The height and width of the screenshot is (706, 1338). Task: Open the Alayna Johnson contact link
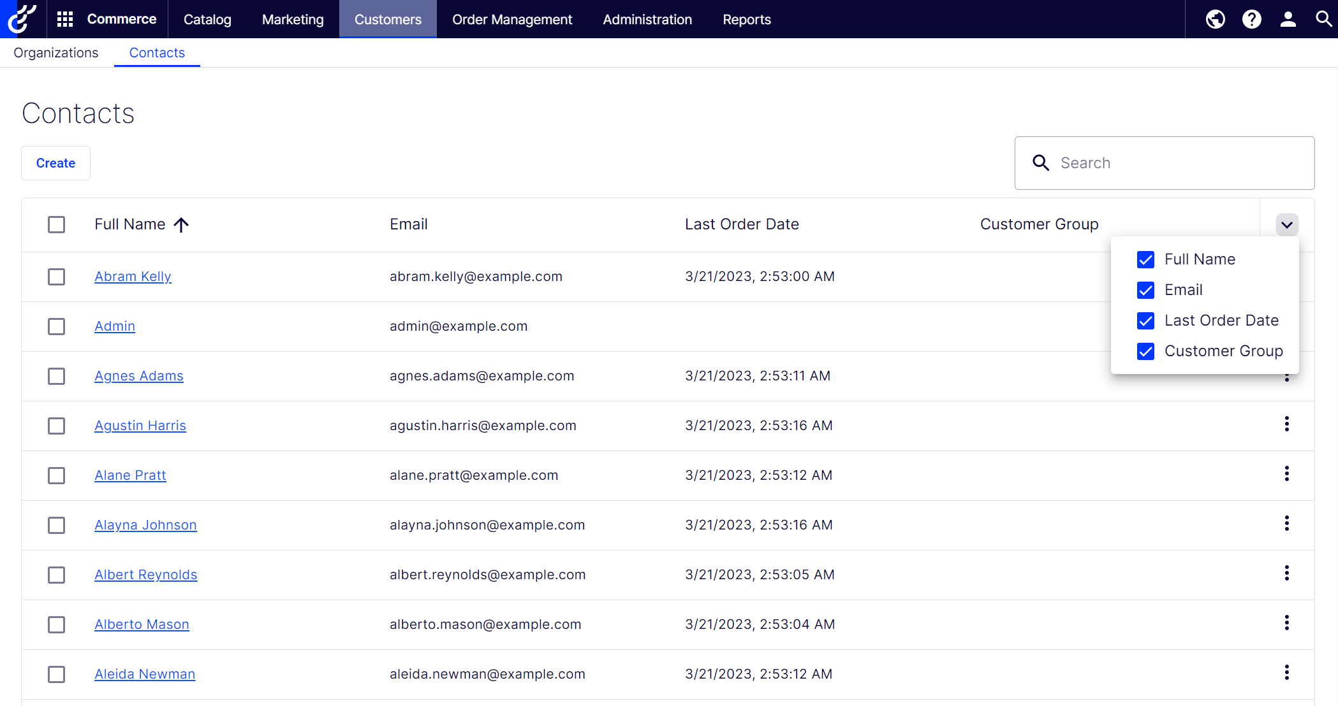(x=145, y=525)
